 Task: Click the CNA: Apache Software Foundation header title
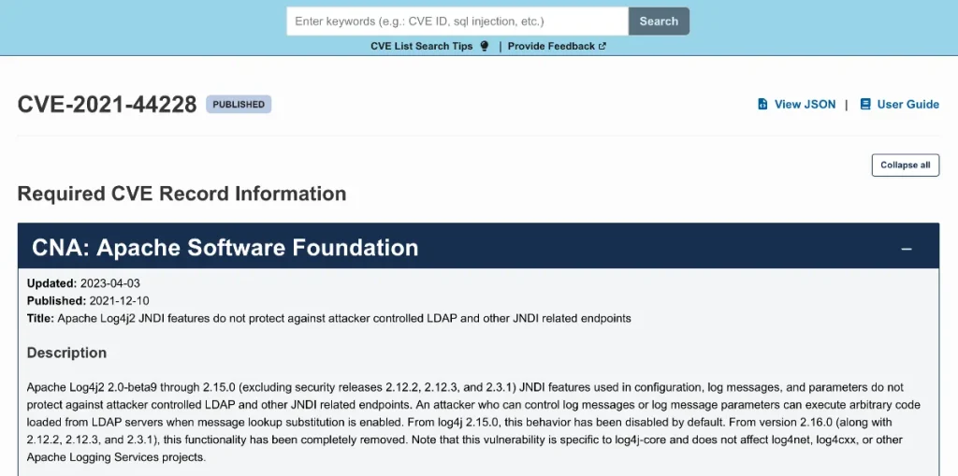[225, 248]
